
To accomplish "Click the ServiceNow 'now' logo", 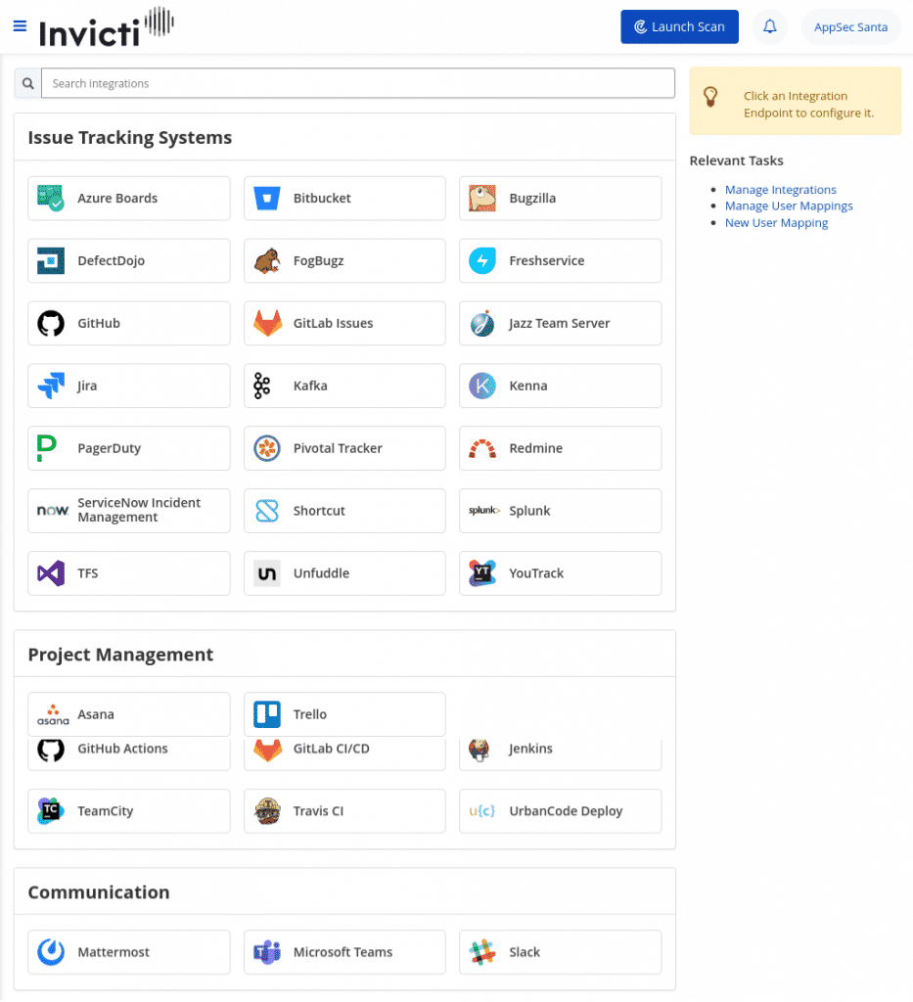I will (53, 511).
